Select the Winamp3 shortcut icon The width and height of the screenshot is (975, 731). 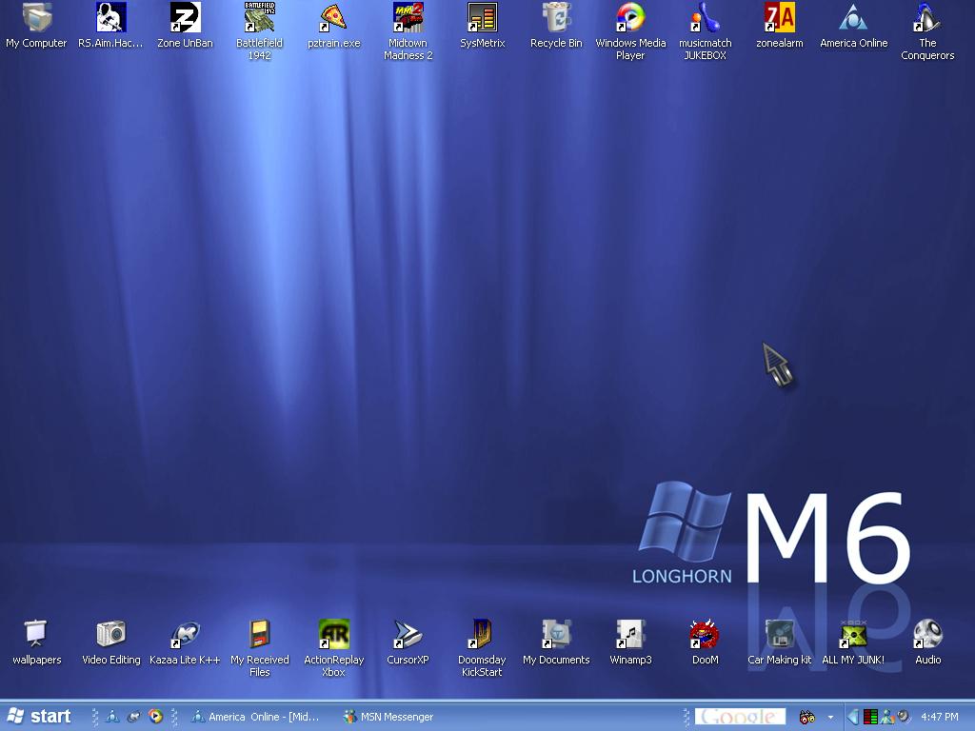tap(630, 635)
